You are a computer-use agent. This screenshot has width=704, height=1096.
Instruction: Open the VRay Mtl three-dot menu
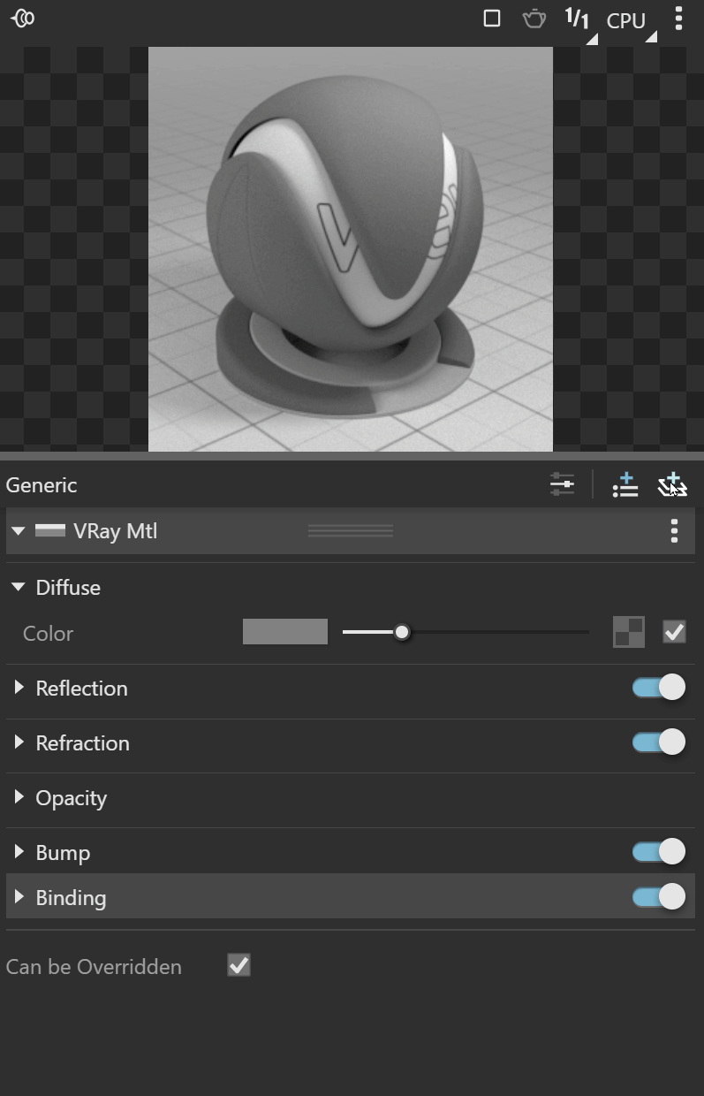[674, 530]
